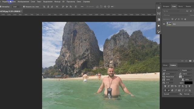Switch to the Каналы tab
Viewport: 194px width, 109px height.
(x=189, y=6)
